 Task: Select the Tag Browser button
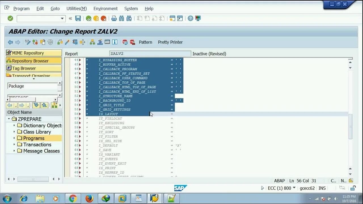click(34, 68)
